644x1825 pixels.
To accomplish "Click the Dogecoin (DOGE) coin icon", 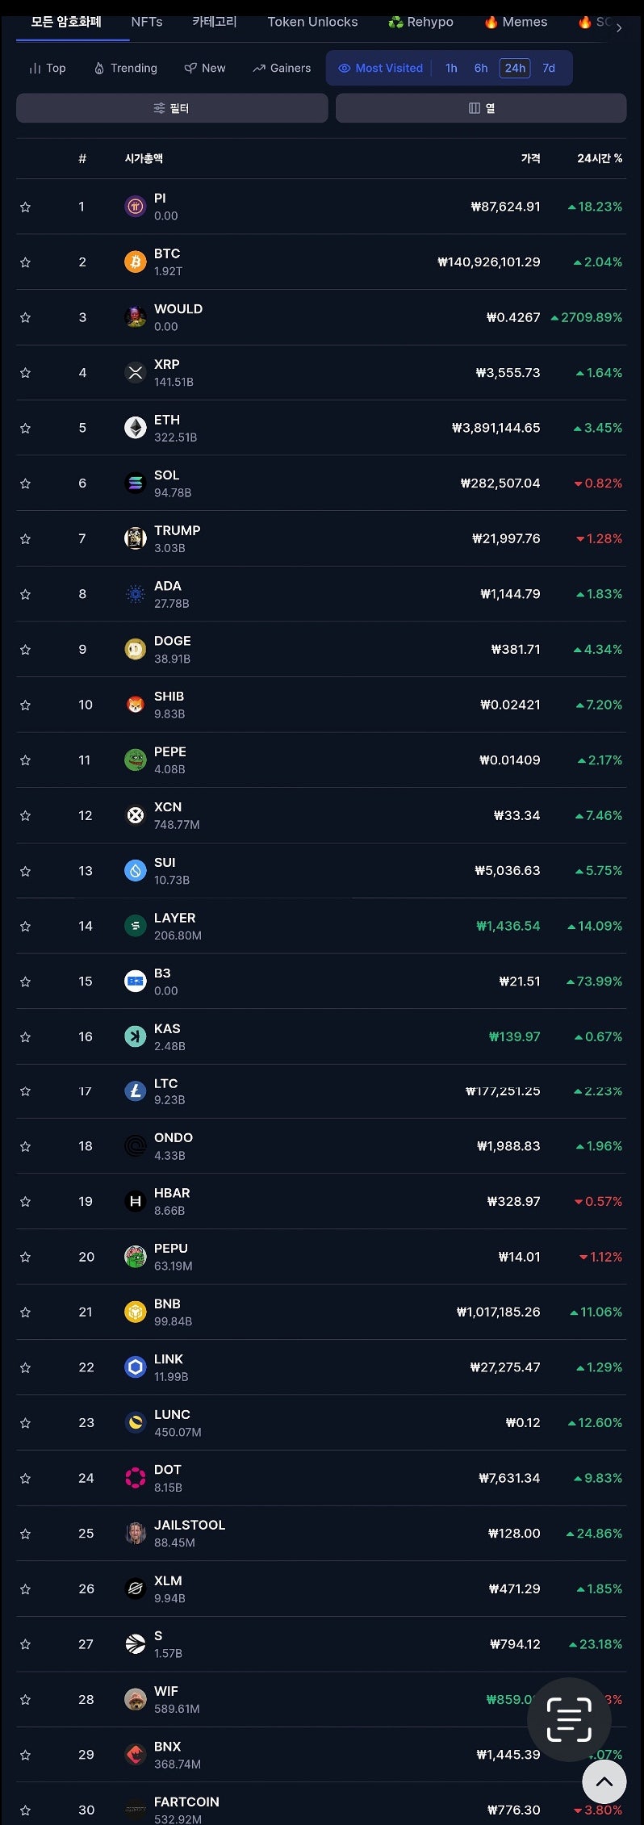I will coord(135,649).
